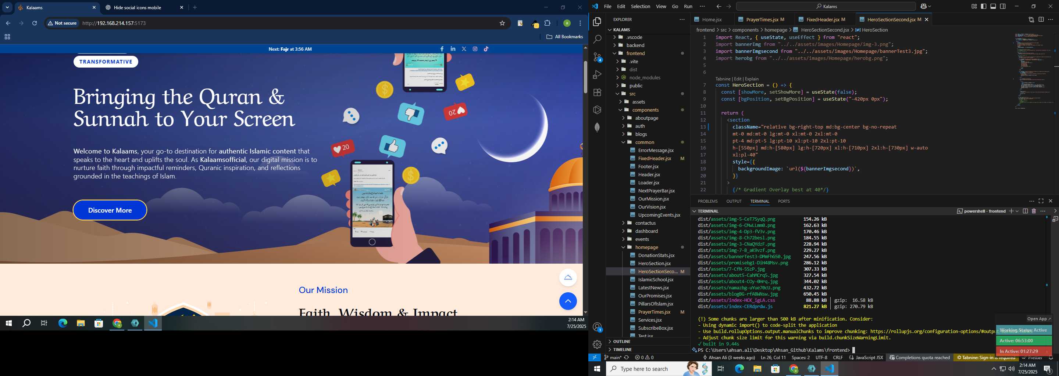Open the Explorer view in the VS Code activity bar

coord(597,21)
